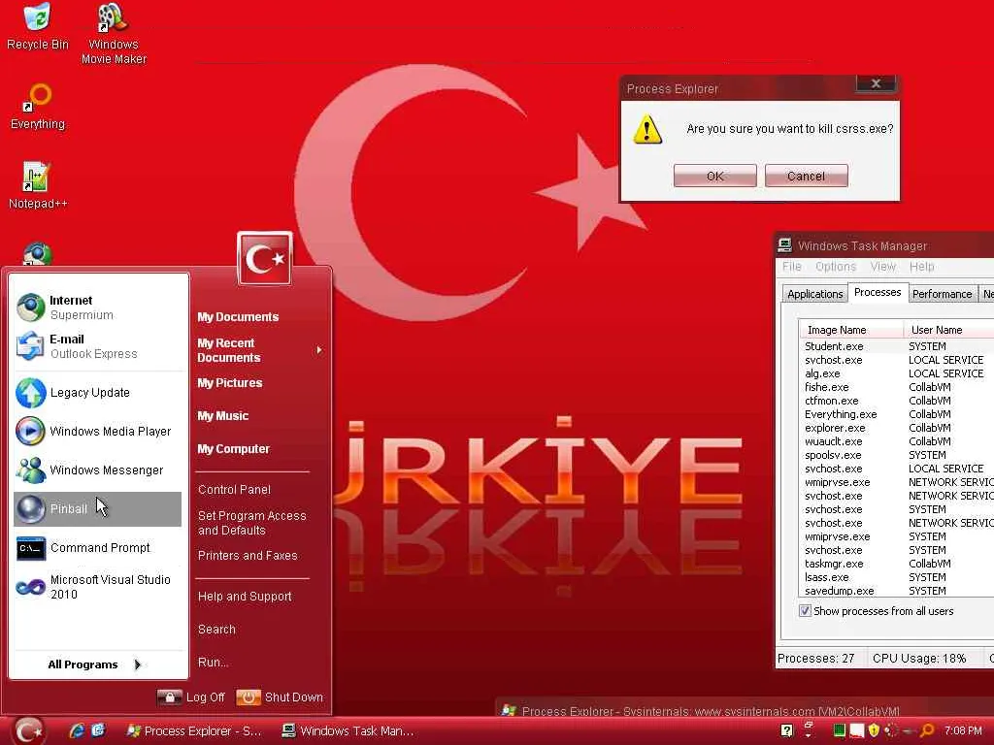Viewport: 994px width, 745px height.
Task: Expand All Programs arrow in Start menu
Action: [x=138, y=664]
